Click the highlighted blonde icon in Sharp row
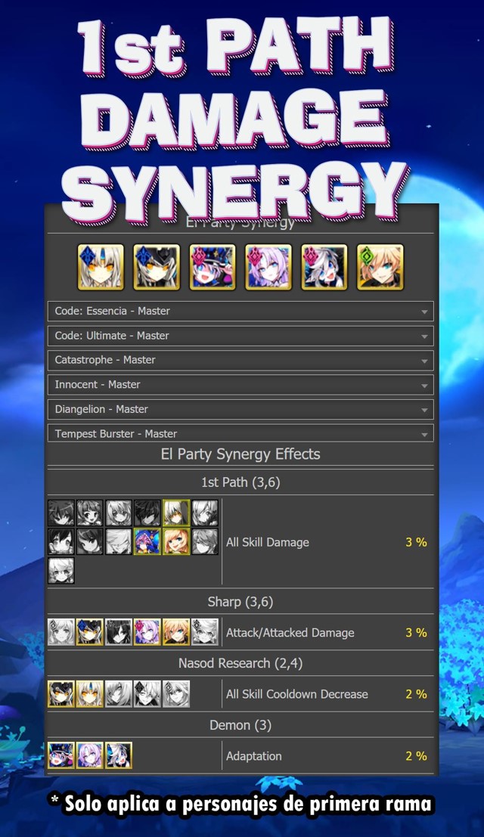The width and height of the screenshot is (484, 837). click(176, 632)
